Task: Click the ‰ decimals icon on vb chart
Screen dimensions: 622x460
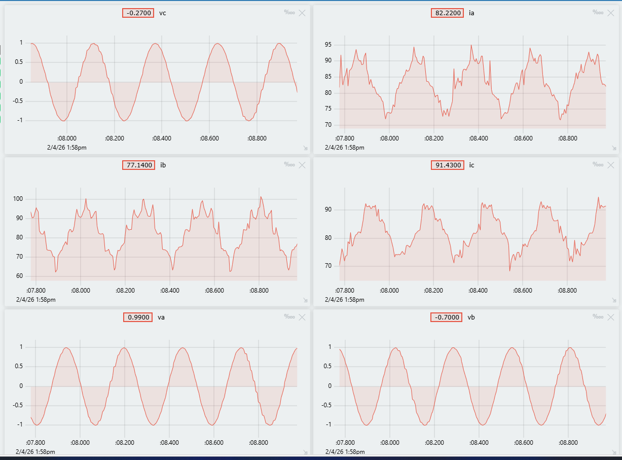Action: (x=598, y=317)
